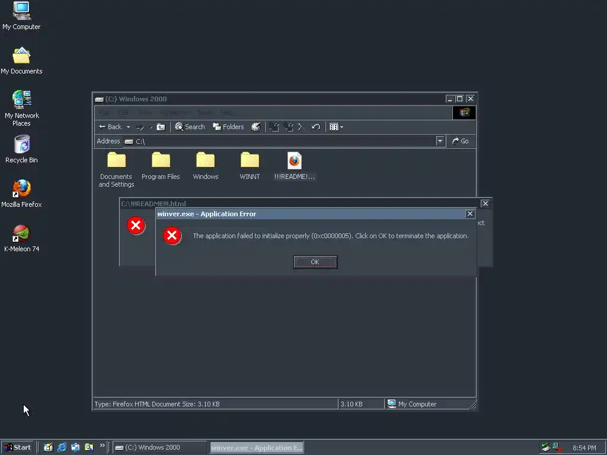Launch Outlook Express from quick launch
The height and width of the screenshot is (455, 607).
tap(75, 447)
